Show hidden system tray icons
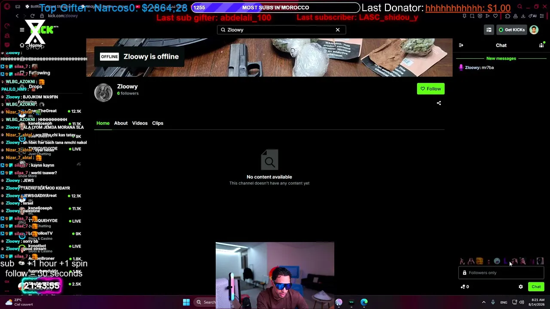Viewport: 550px width, 309px height. pos(483,302)
